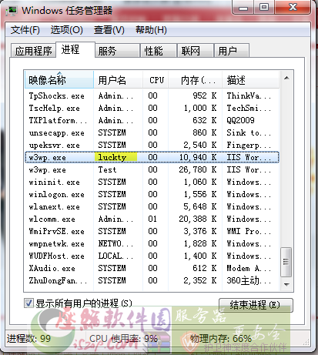Switch to the 联网 tab
Screen dimensions: 318x355
196,51
